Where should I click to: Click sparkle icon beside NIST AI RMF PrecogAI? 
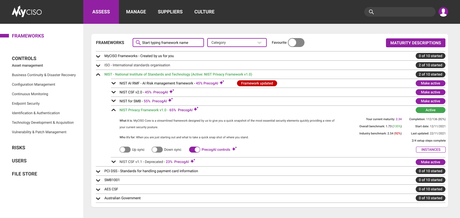click(x=222, y=83)
